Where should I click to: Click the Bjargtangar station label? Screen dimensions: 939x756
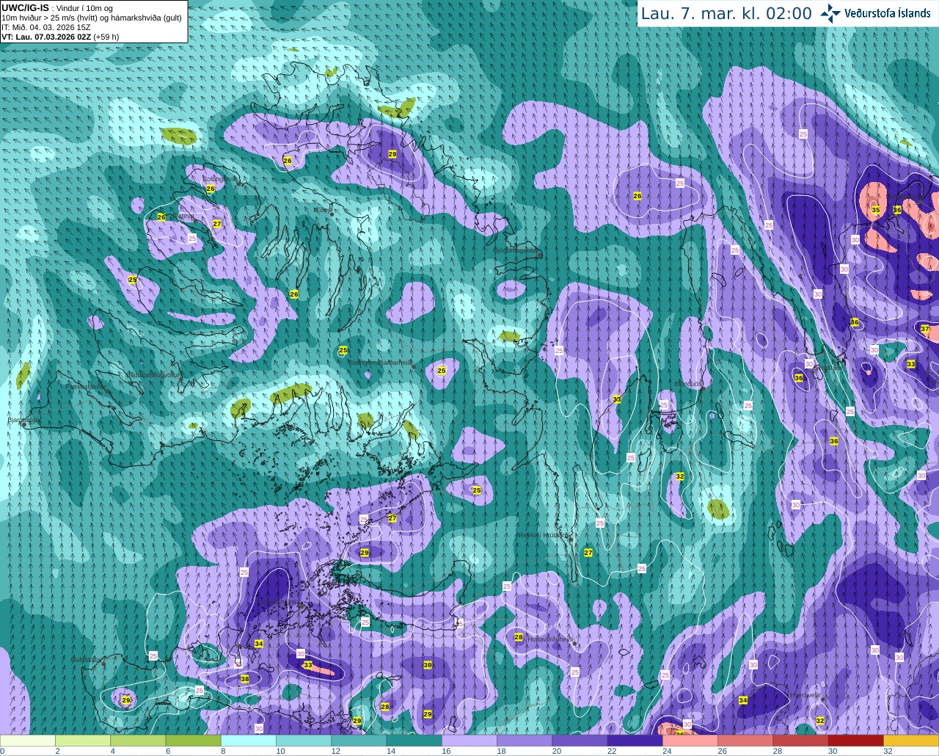24,420
